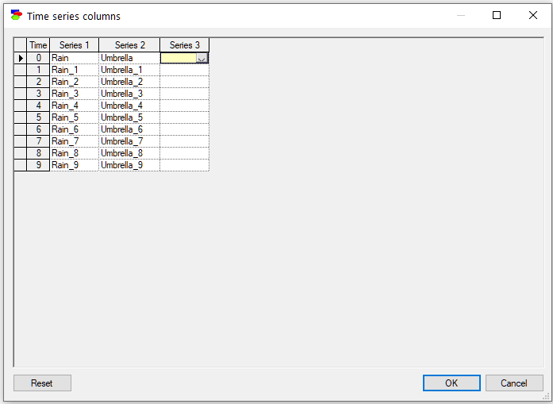Viewport: 553px width, 404px height.
Task: Select the Umbrella_2 cell
Action: tap(129, 82)
